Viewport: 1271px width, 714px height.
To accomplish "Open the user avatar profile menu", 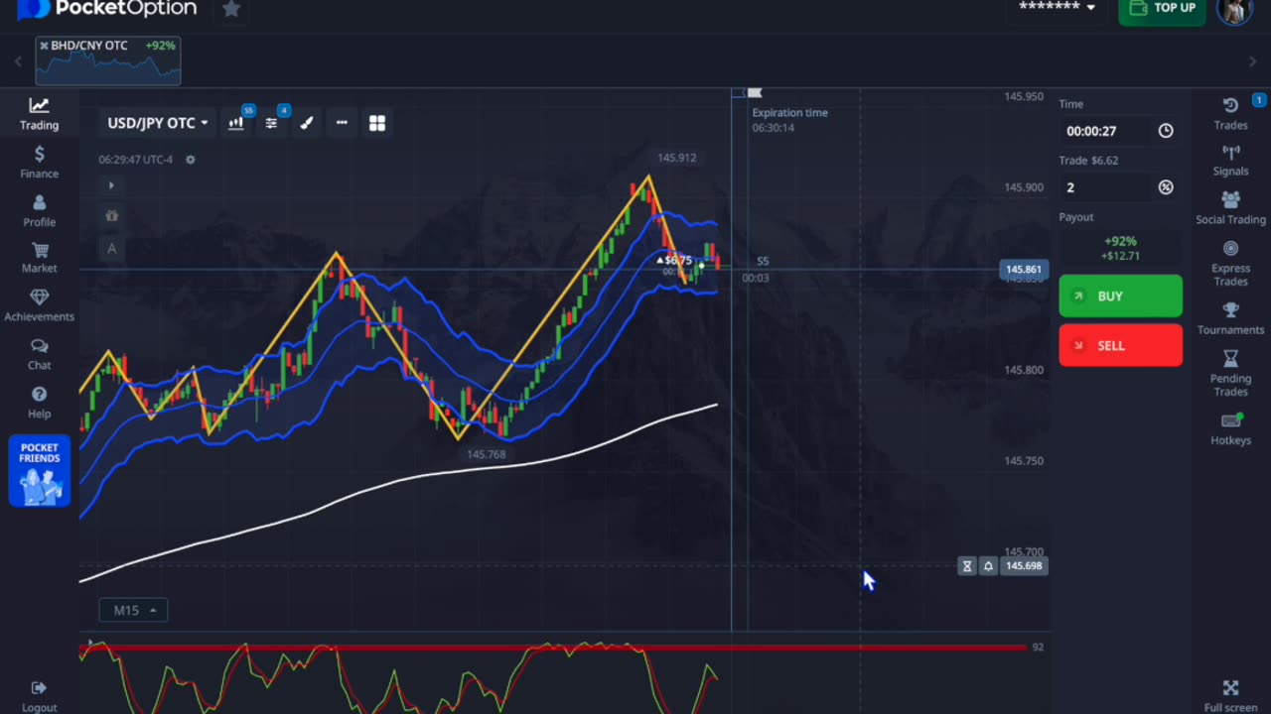I will (1234, 10).
